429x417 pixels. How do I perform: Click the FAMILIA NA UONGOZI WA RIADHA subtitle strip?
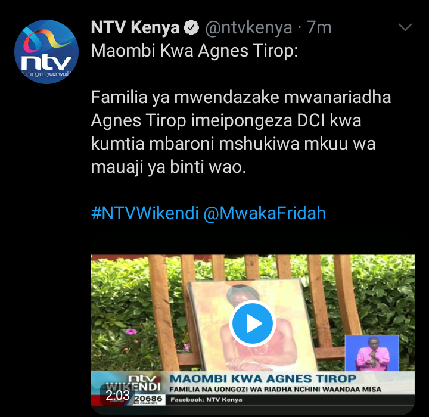click(275, 390)
